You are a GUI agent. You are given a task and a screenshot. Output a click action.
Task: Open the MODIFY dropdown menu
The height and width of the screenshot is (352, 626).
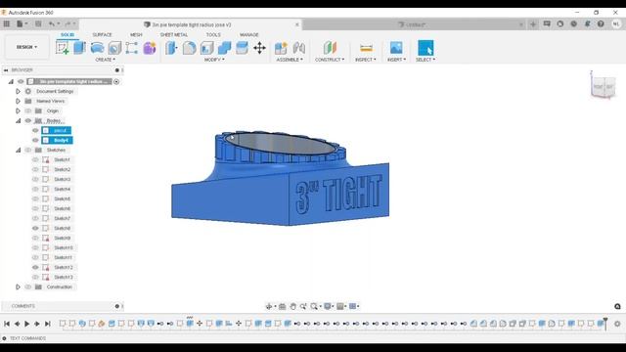(x=214, y=60)
